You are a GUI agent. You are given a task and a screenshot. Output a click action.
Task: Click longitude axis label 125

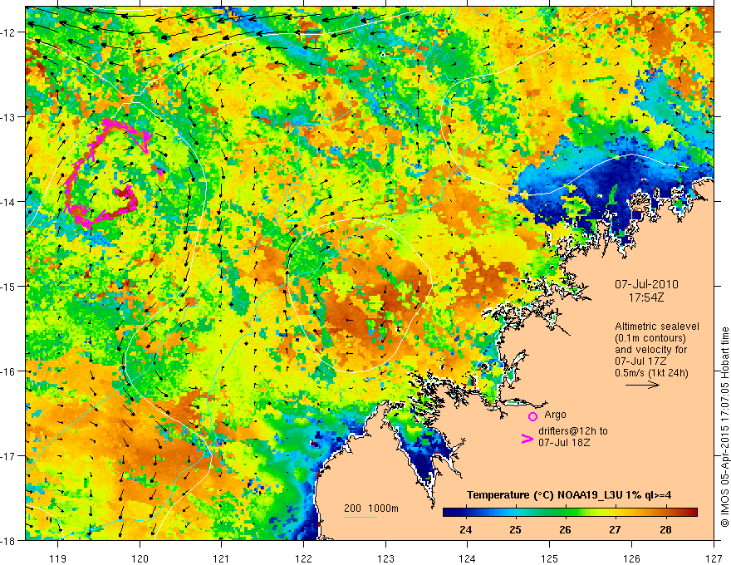[550, 559]
